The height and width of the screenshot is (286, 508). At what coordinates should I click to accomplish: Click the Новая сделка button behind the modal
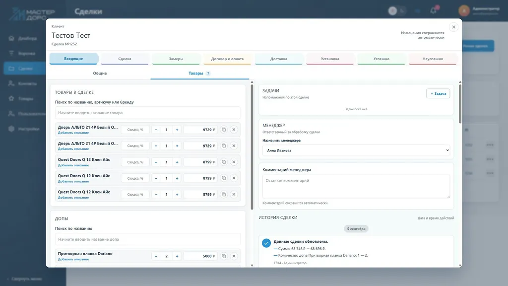coord(478,46)
